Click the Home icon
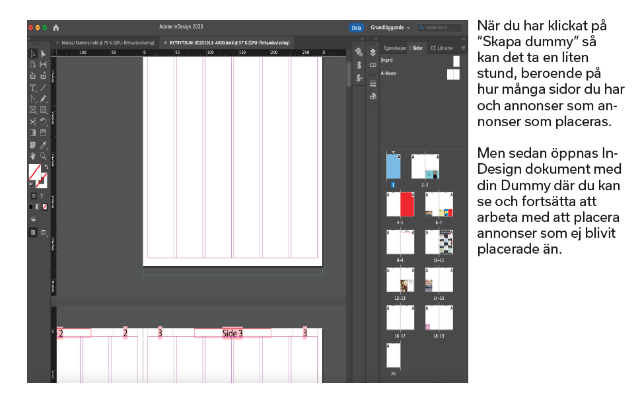Image resolution: width=640 pixels, height=399 pixels. coord(56,28)
